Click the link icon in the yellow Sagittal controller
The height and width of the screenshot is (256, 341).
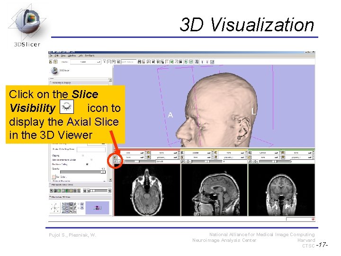tap(183, 161)
